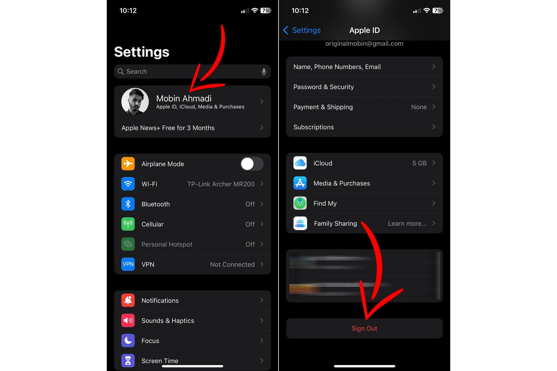Tap the Wi-Fi settings icon
The height and width of the screenshot is (371, 557).
click(128, 184)
